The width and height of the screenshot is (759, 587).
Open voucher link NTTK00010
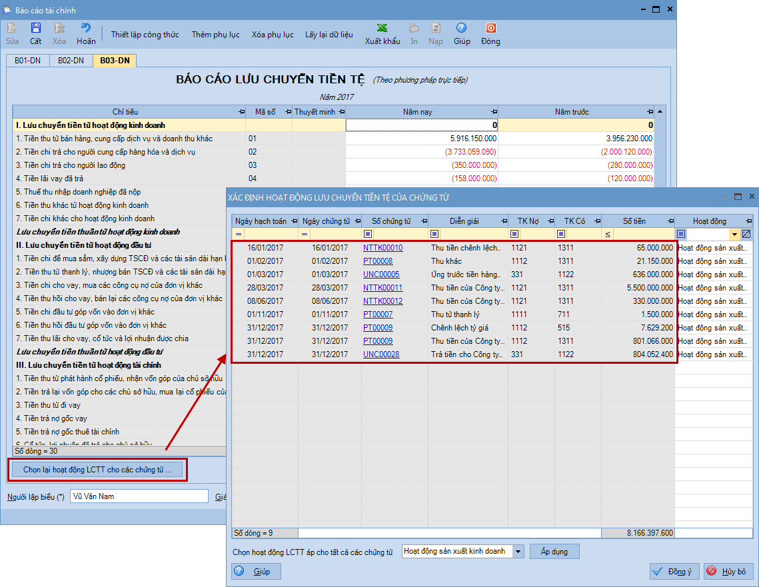coord(382,248)
